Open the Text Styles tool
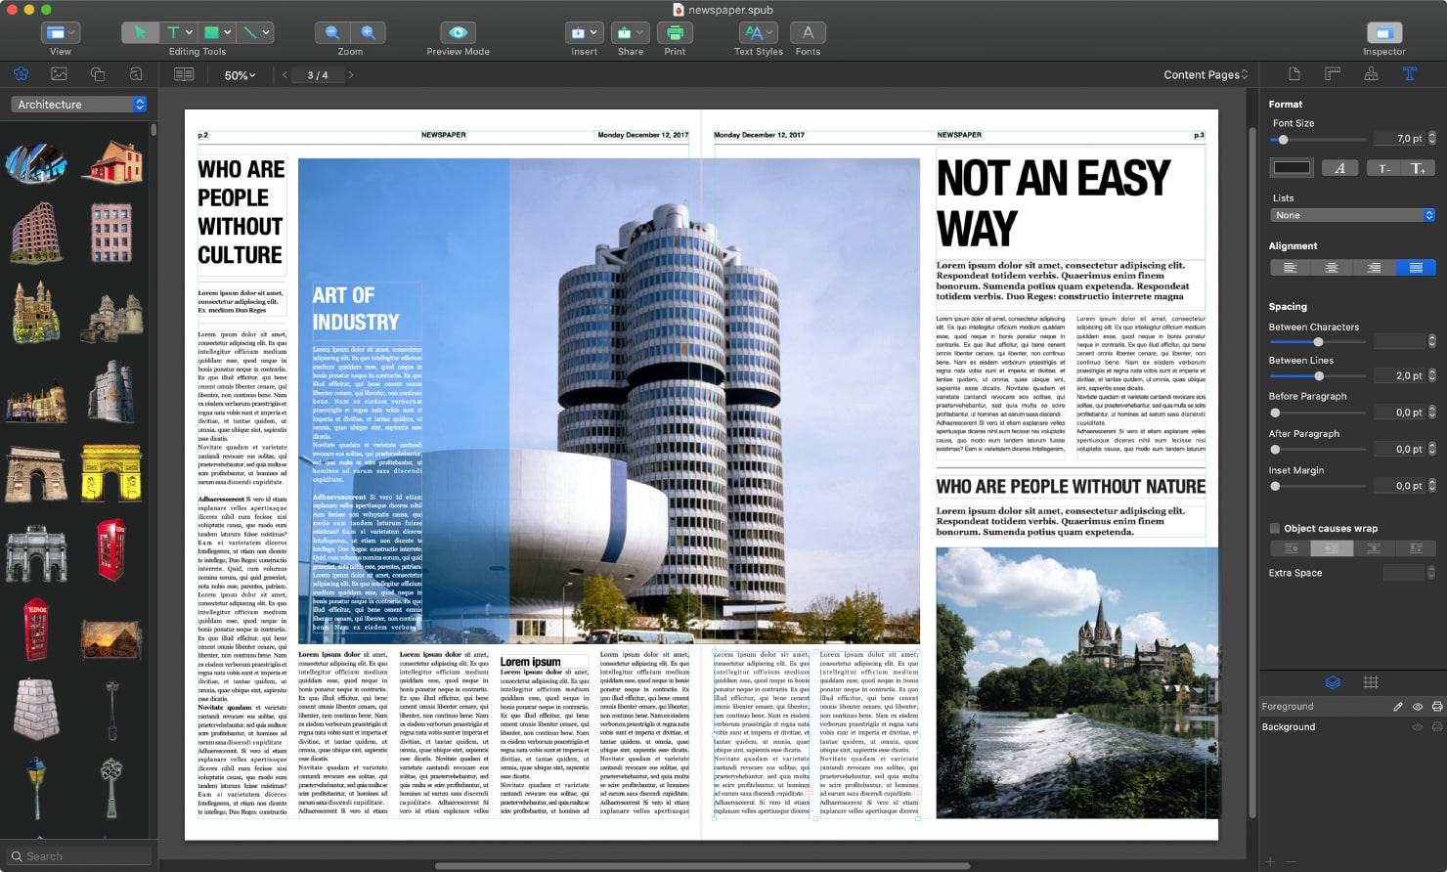Screen dimensions: 1447x872 (x=758, y=32)
